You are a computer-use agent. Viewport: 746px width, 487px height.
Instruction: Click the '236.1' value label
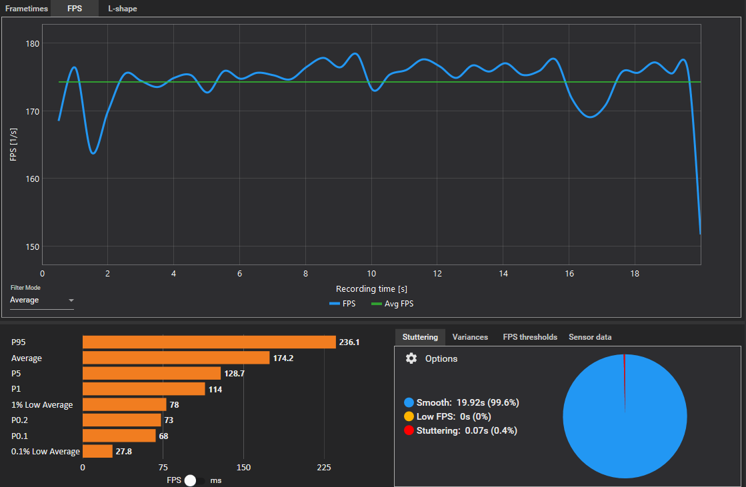[349, 342]
